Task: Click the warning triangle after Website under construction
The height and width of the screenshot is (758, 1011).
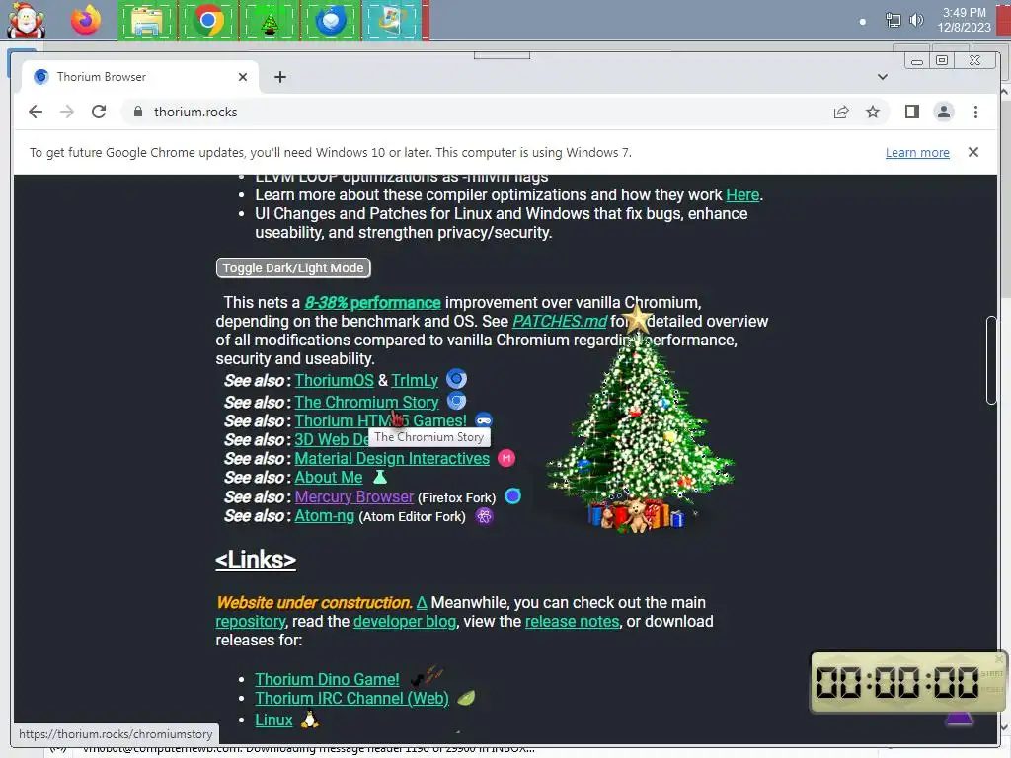Action: coord(421,603)
